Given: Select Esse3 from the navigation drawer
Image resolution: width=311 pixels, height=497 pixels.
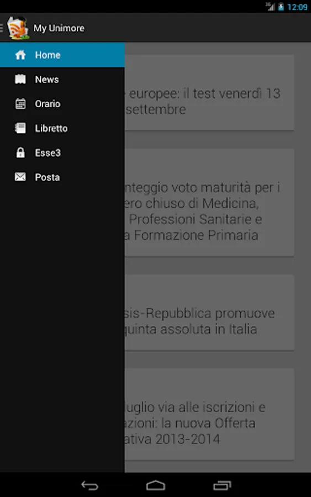Looking at the screenshot, I should 62,152.
